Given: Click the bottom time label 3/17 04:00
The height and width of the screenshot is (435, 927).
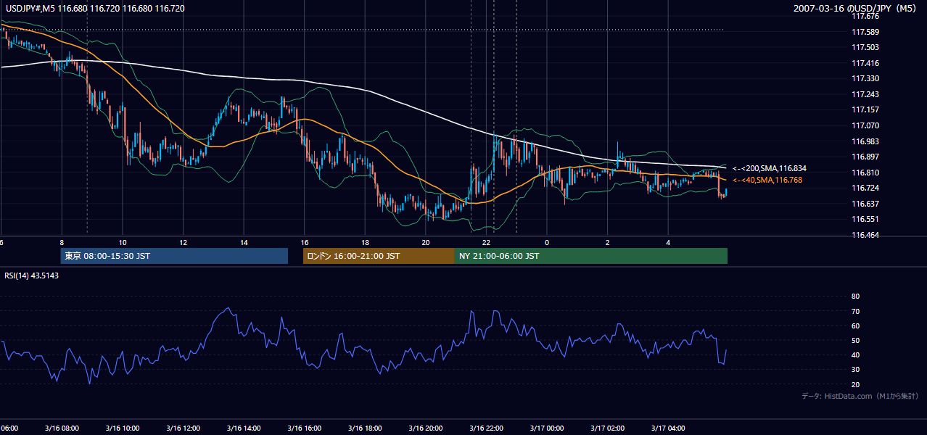Looking at the screenshot, I should [668, 428].
